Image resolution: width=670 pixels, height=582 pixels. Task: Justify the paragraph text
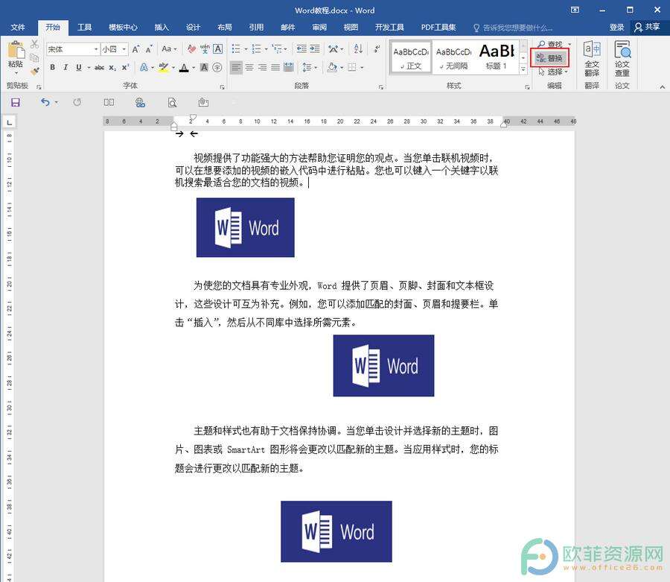(x=275, y=68)
